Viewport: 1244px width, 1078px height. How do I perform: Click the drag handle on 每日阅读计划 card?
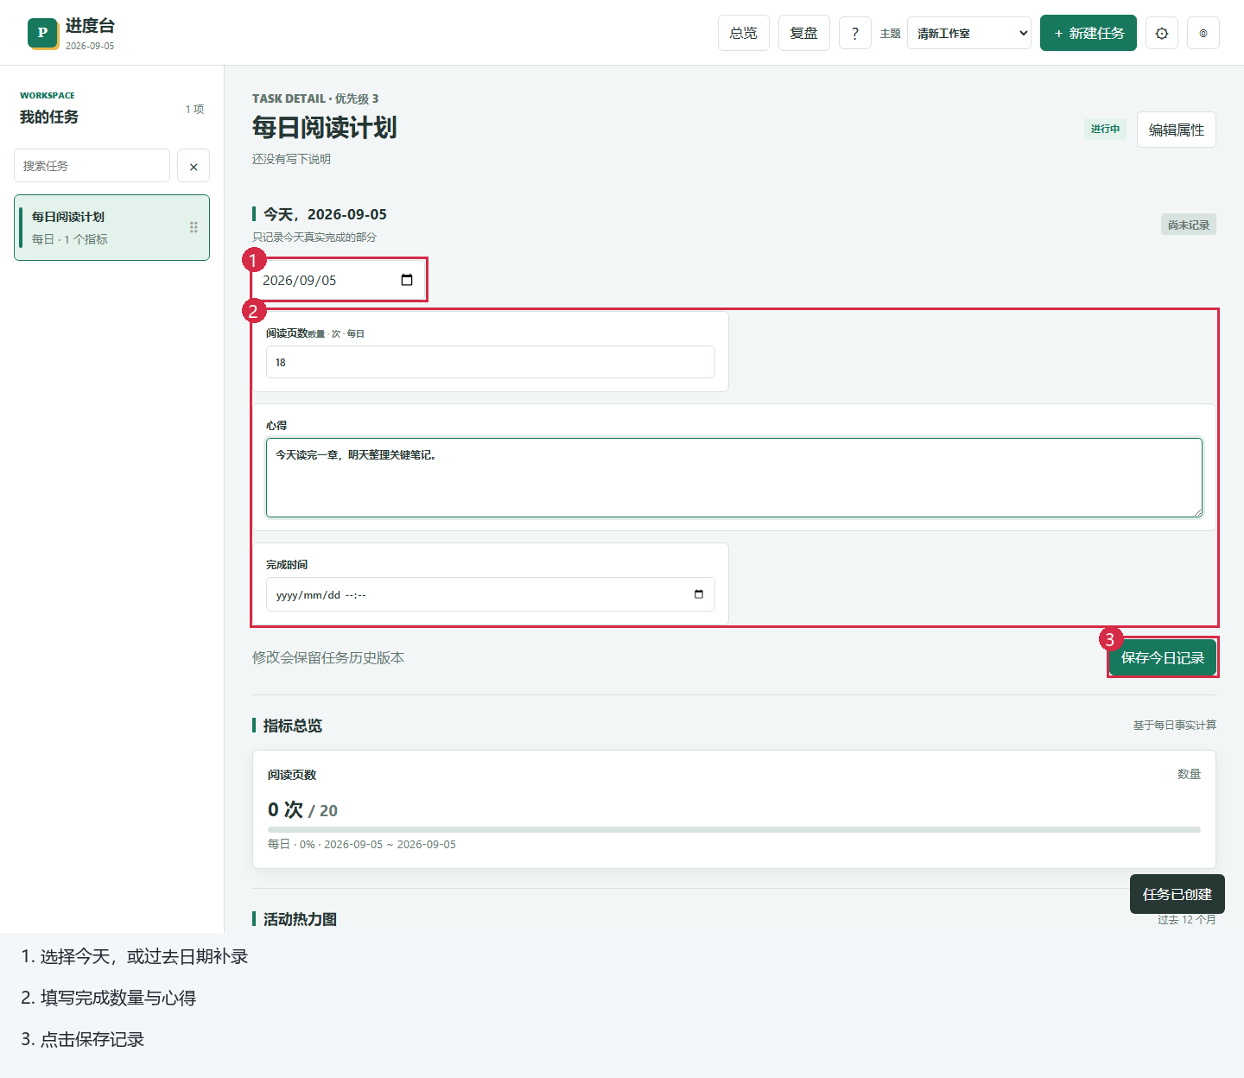pos(194,227)
